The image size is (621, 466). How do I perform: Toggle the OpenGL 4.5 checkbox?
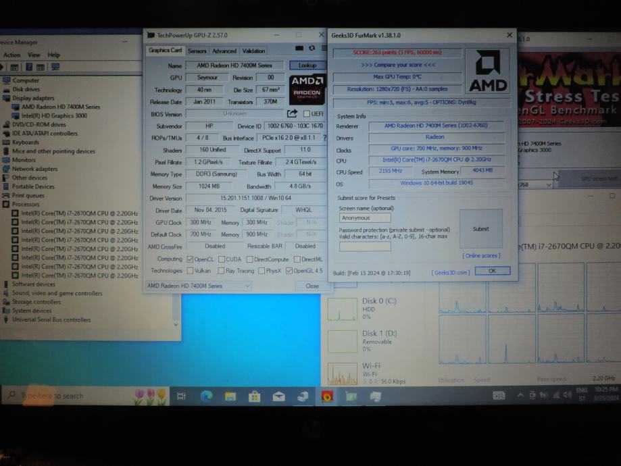point(289,271)
